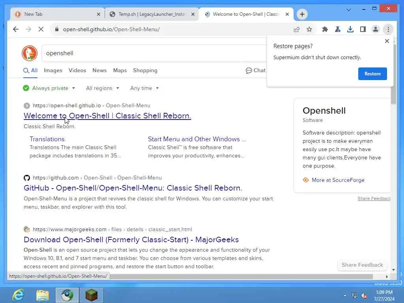Screen dimensions: 404x303
Task: Expand the Any time filter dropdown
Action: point(144,88)
